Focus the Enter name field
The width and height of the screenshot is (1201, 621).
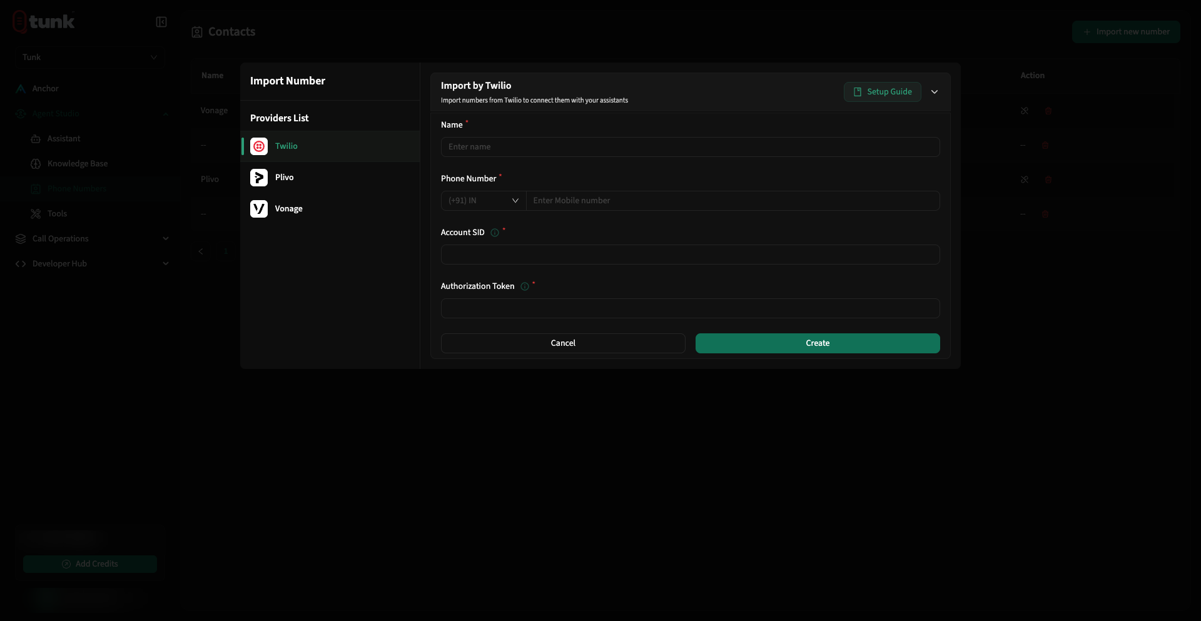[x=690, y=147]
